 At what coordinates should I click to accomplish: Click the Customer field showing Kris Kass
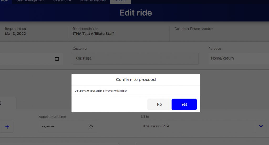click(136, 59)
